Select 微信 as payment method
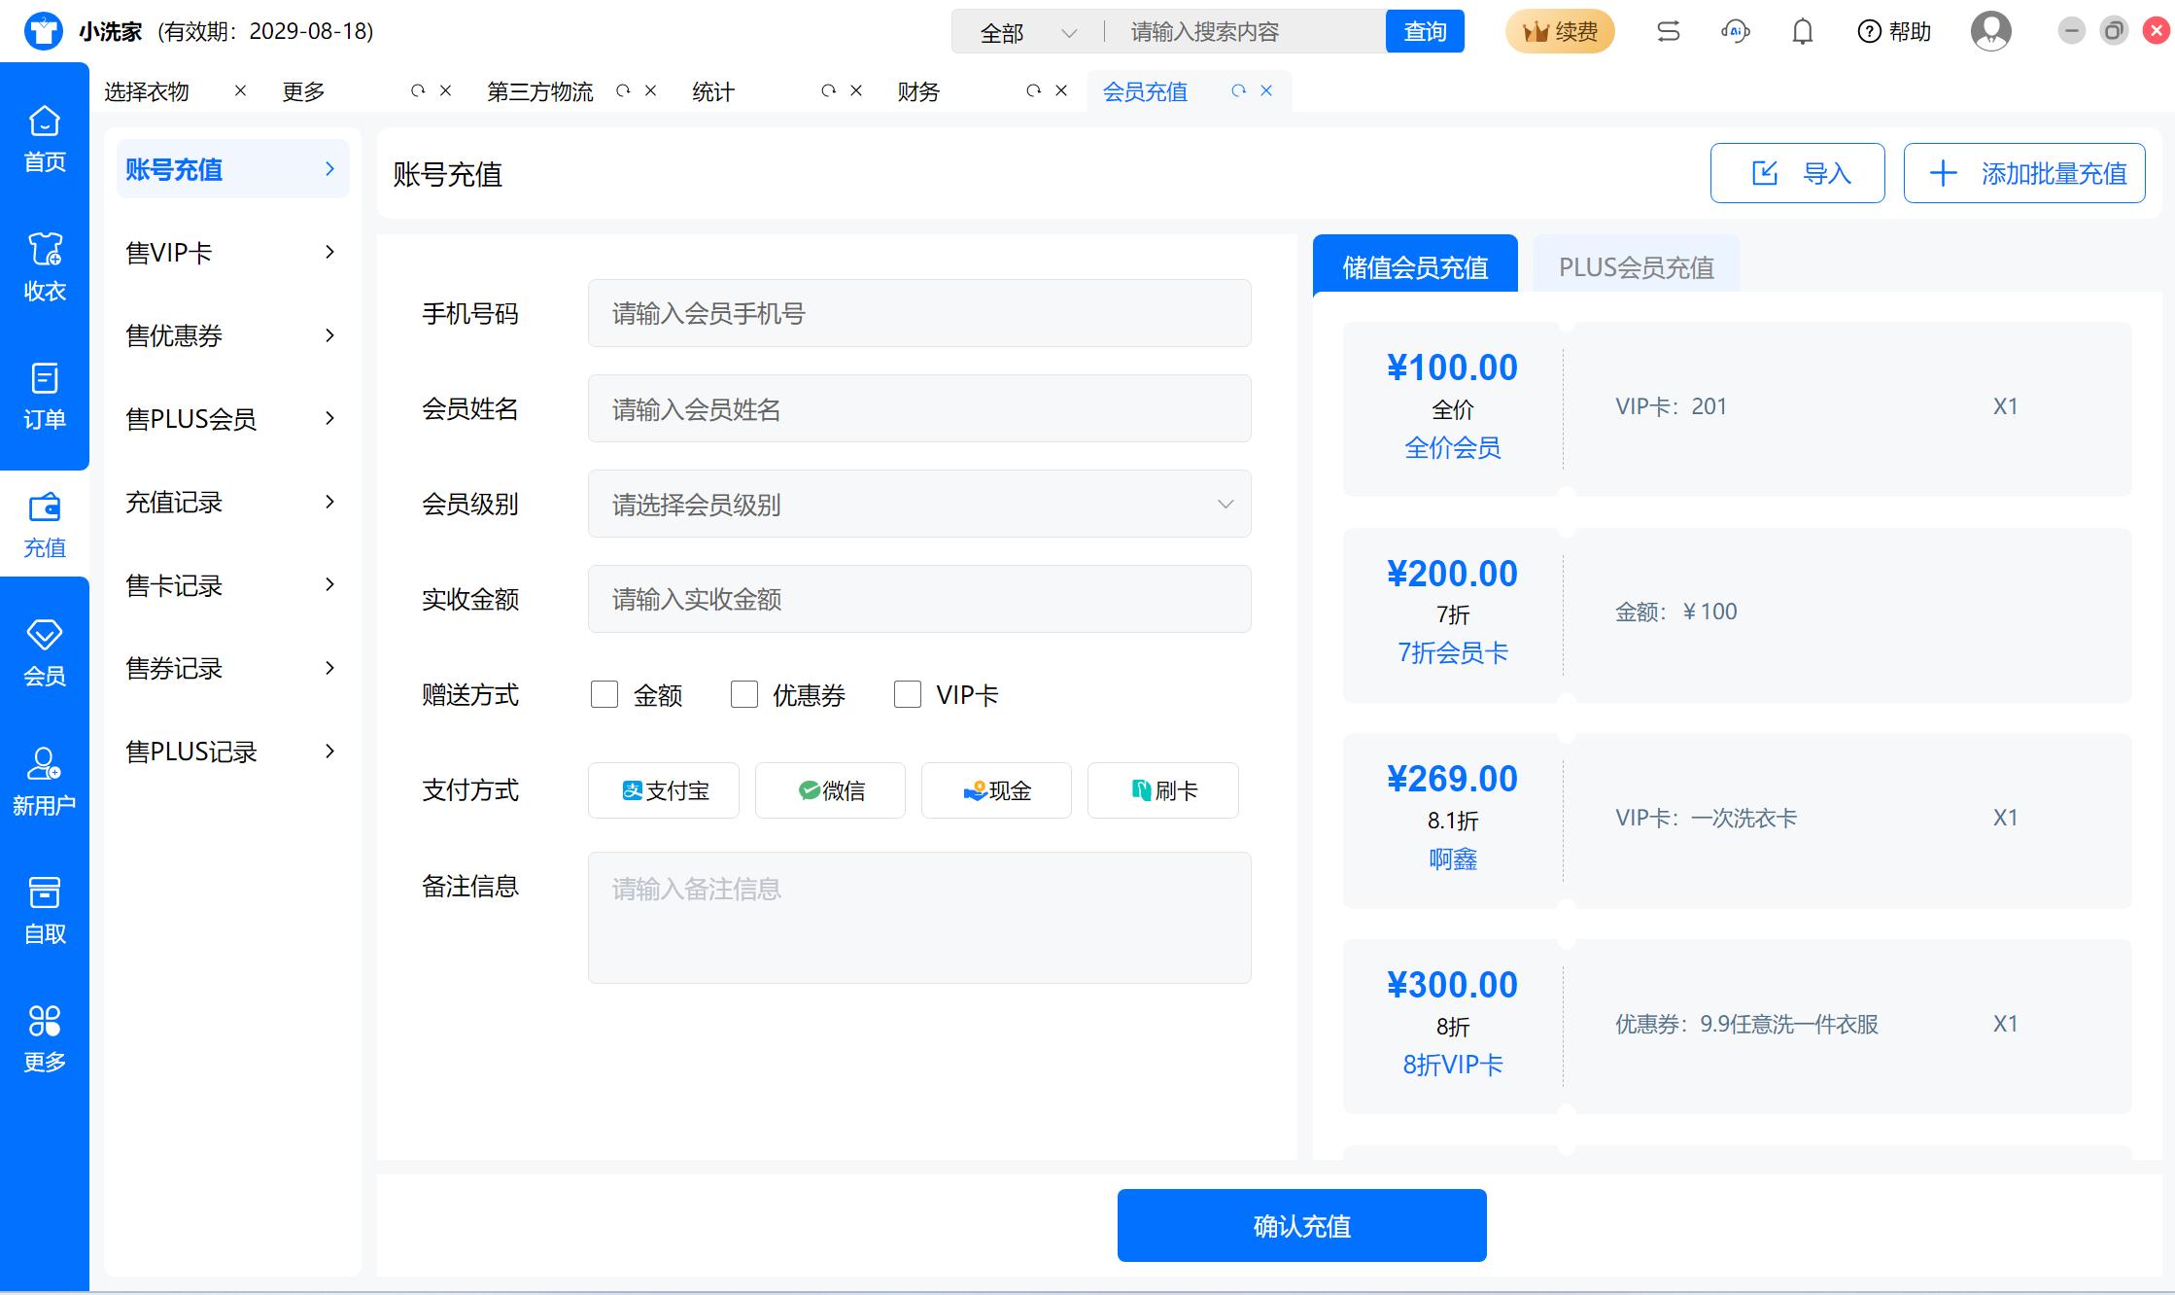This screenshot has width=2175, height=1295. [830, 790]
